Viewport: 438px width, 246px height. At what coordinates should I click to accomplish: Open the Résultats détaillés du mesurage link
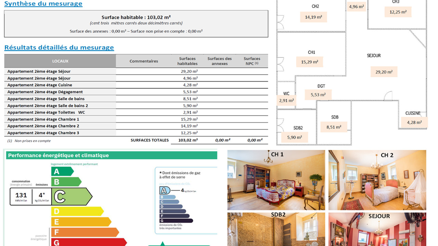coord(59,47)
